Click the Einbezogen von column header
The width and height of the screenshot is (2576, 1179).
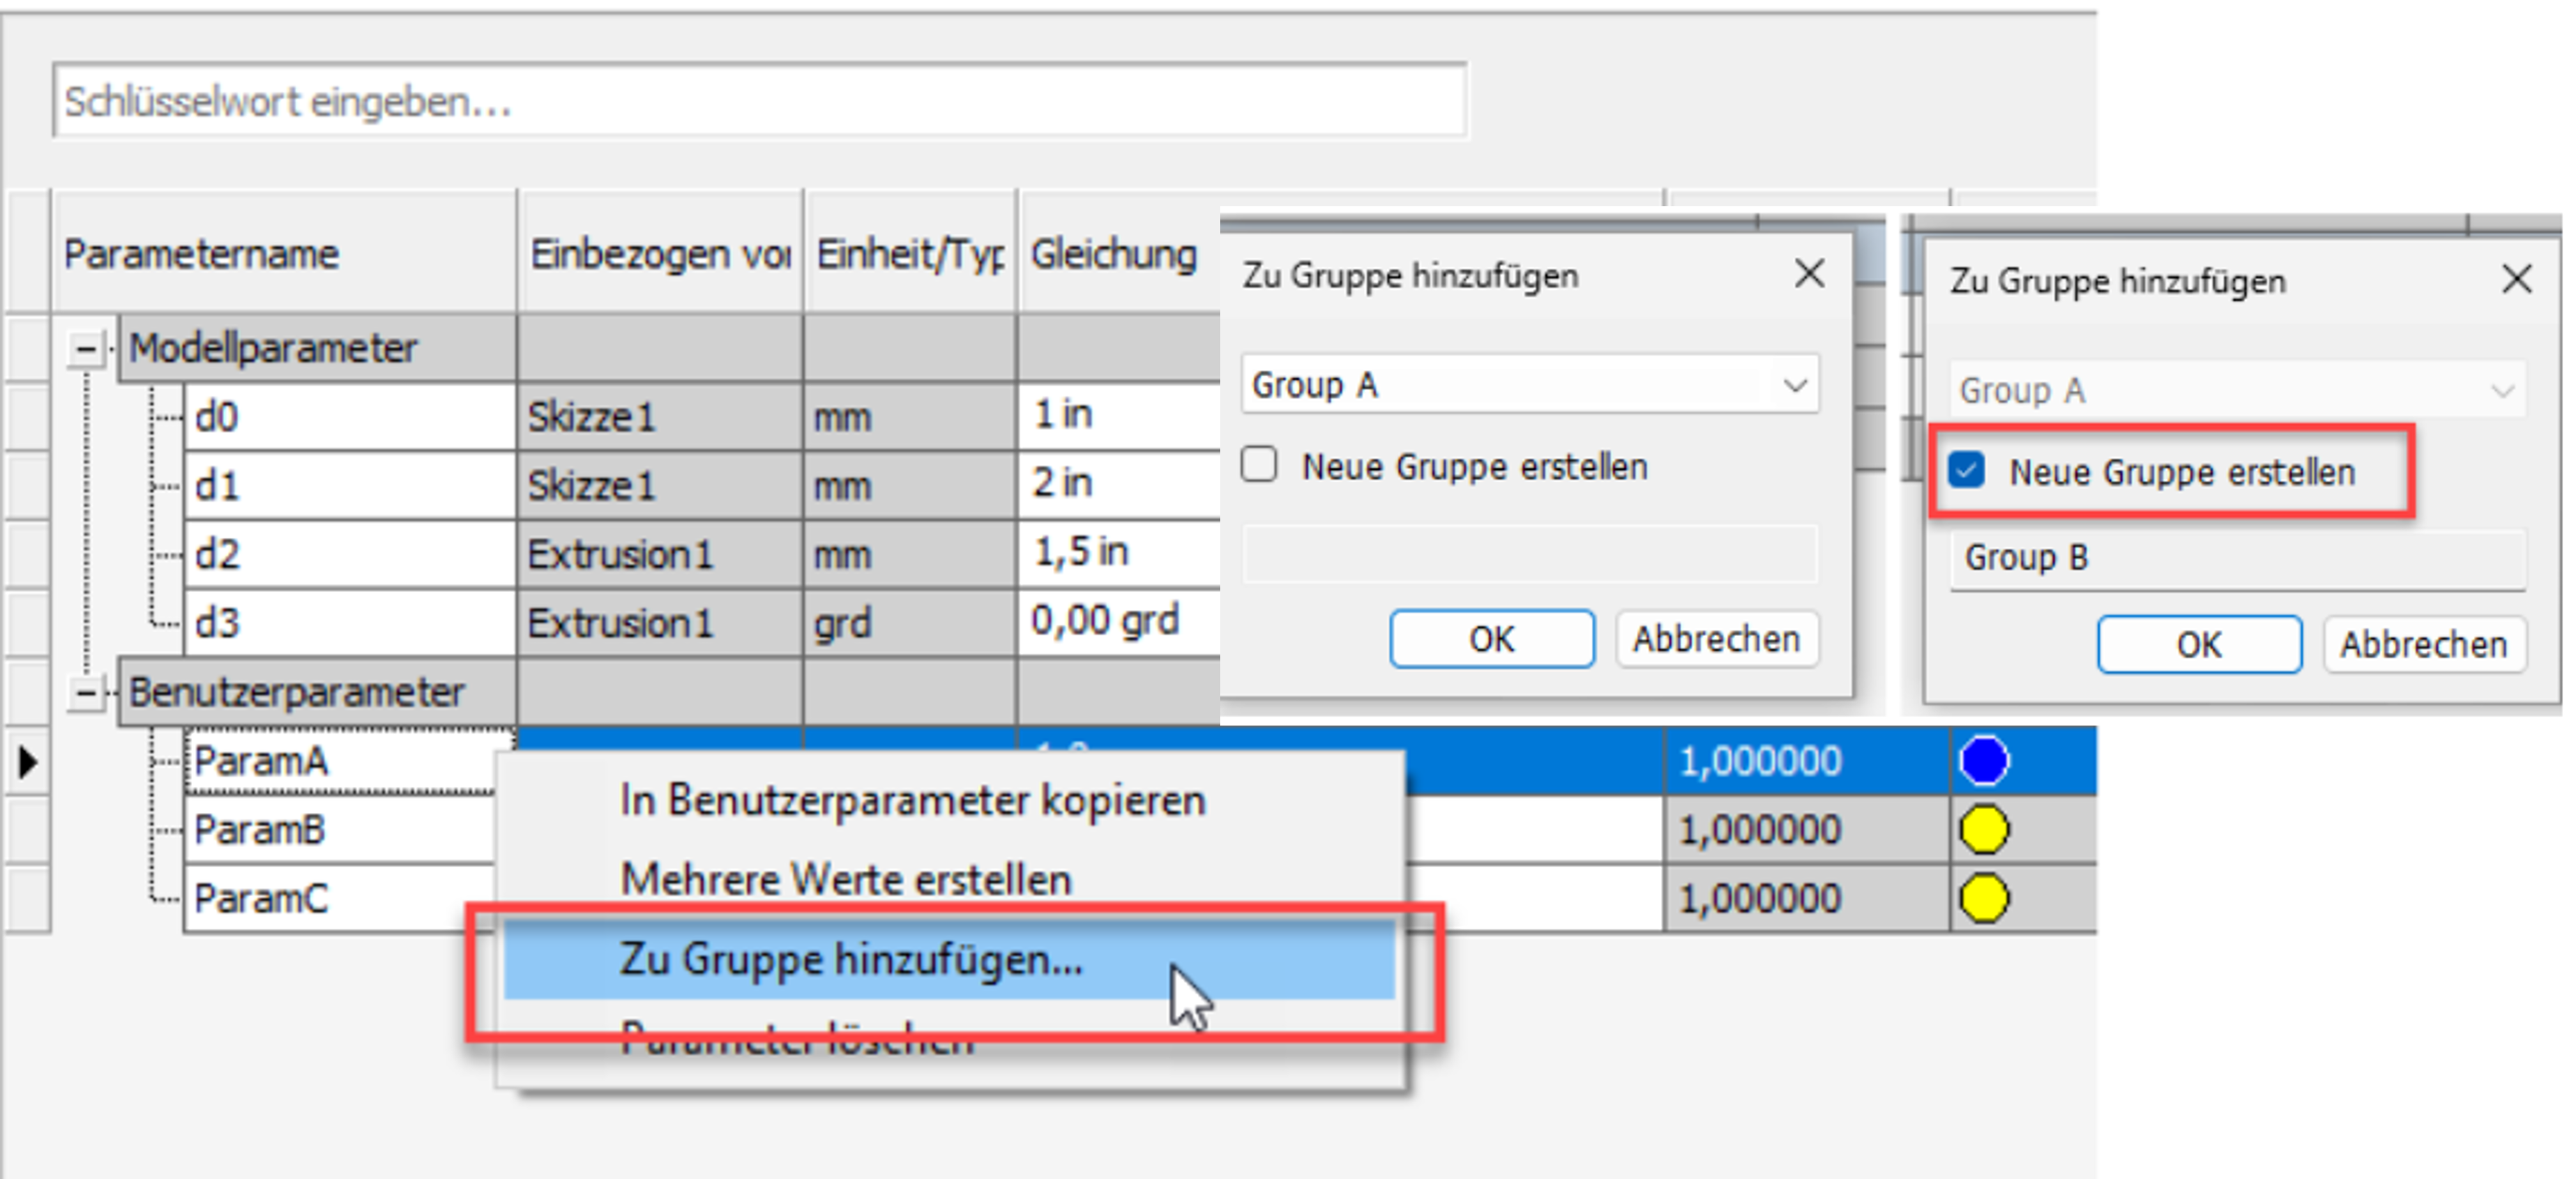(x=660, y=253)
